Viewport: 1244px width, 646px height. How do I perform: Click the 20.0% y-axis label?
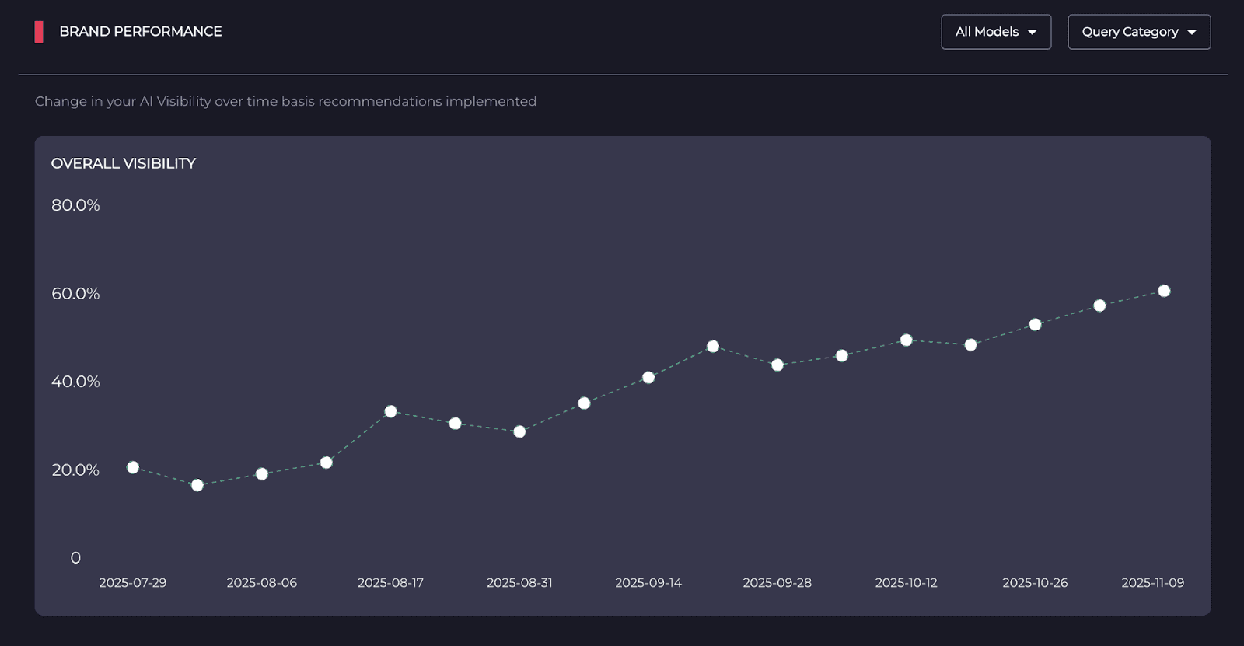click(x=75, y=470)
